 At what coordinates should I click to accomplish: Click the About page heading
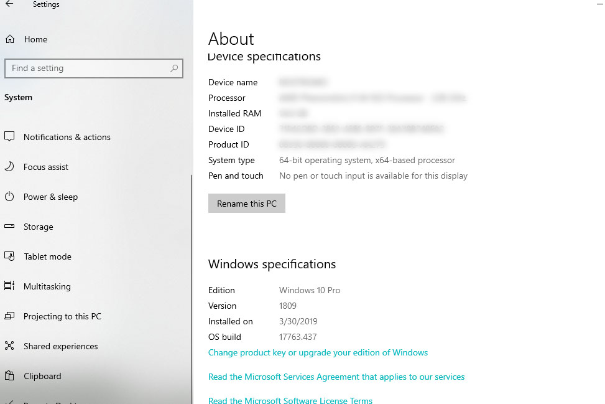(x=231, y=39)
